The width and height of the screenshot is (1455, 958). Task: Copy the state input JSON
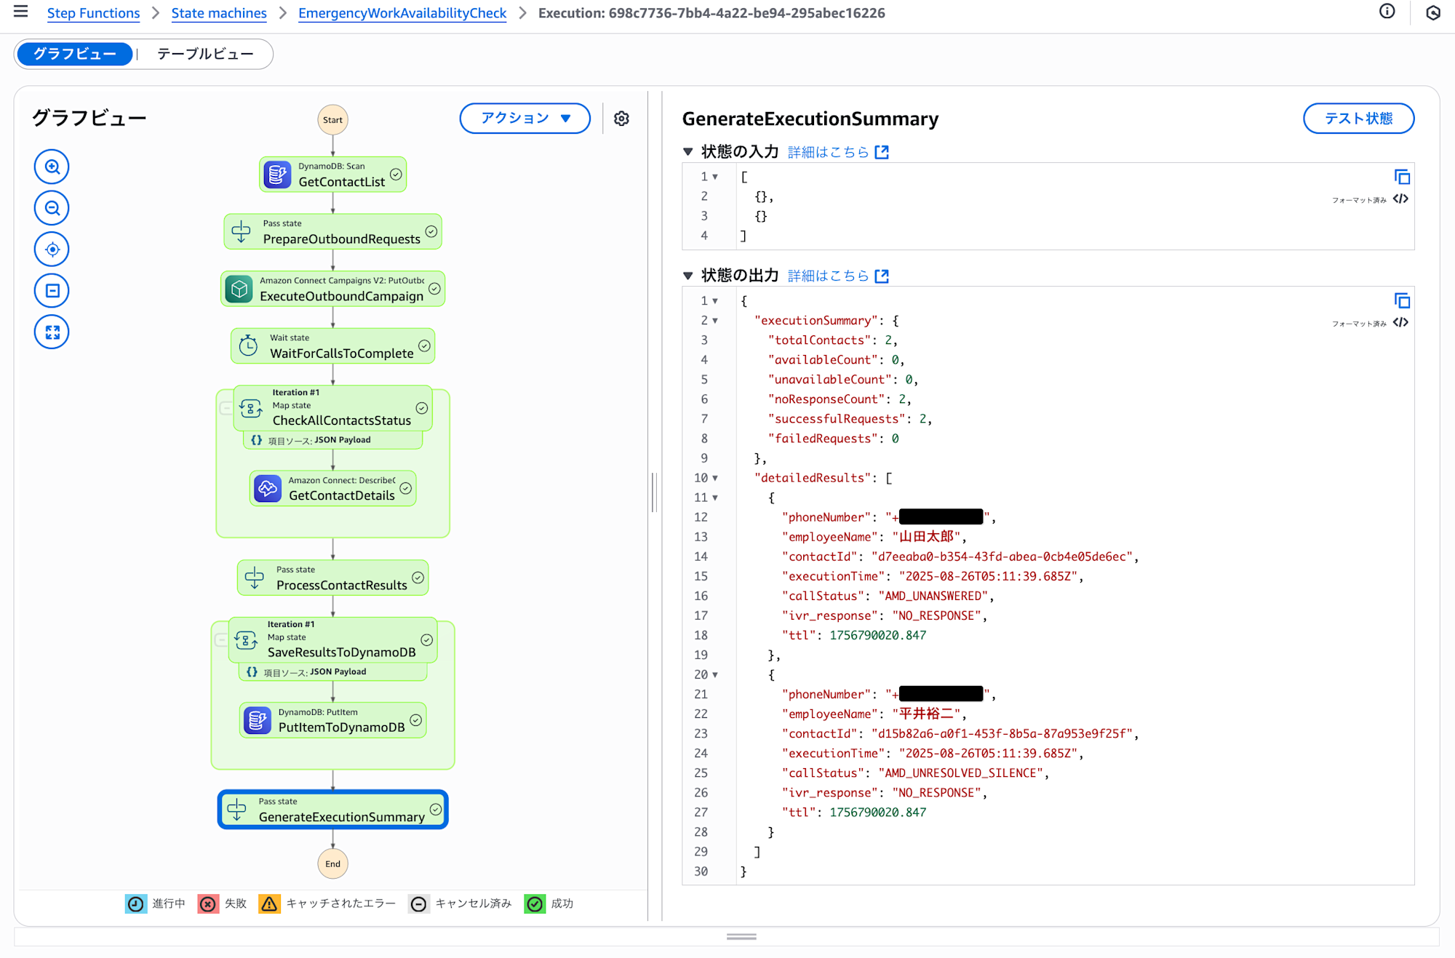tap(1402, 177)
